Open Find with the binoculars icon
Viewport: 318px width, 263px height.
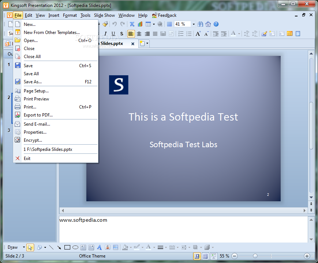tap(200, 24)
